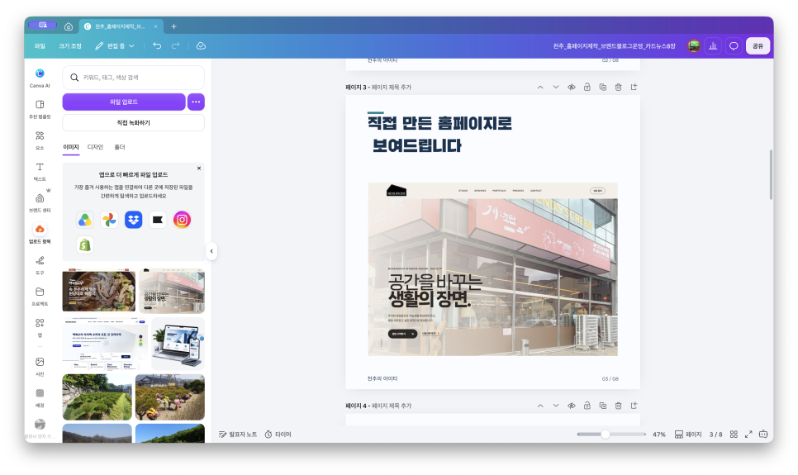
Task: Toggle lock on page 3
Action: (587, 87)
